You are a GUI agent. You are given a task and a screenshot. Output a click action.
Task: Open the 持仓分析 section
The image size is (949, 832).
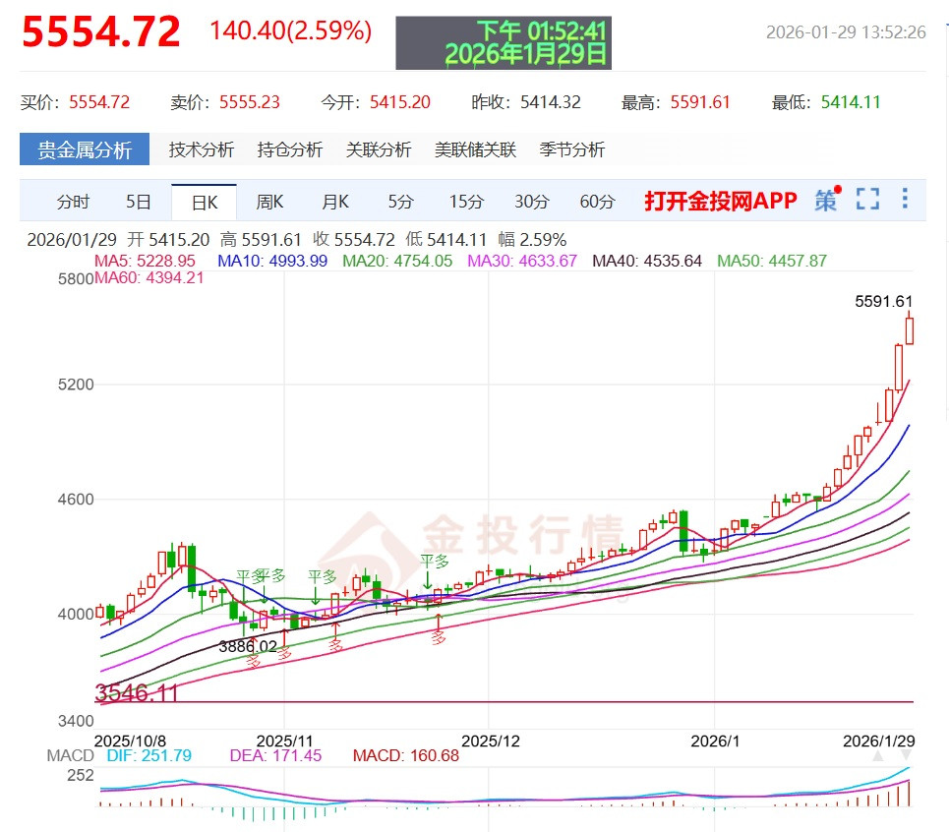pyautogui.click(x=290, y=149)
